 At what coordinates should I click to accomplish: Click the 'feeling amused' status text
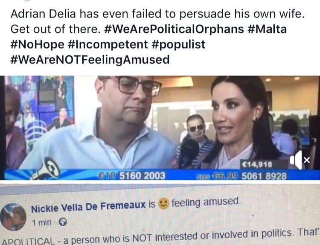[x=206, y=202]
